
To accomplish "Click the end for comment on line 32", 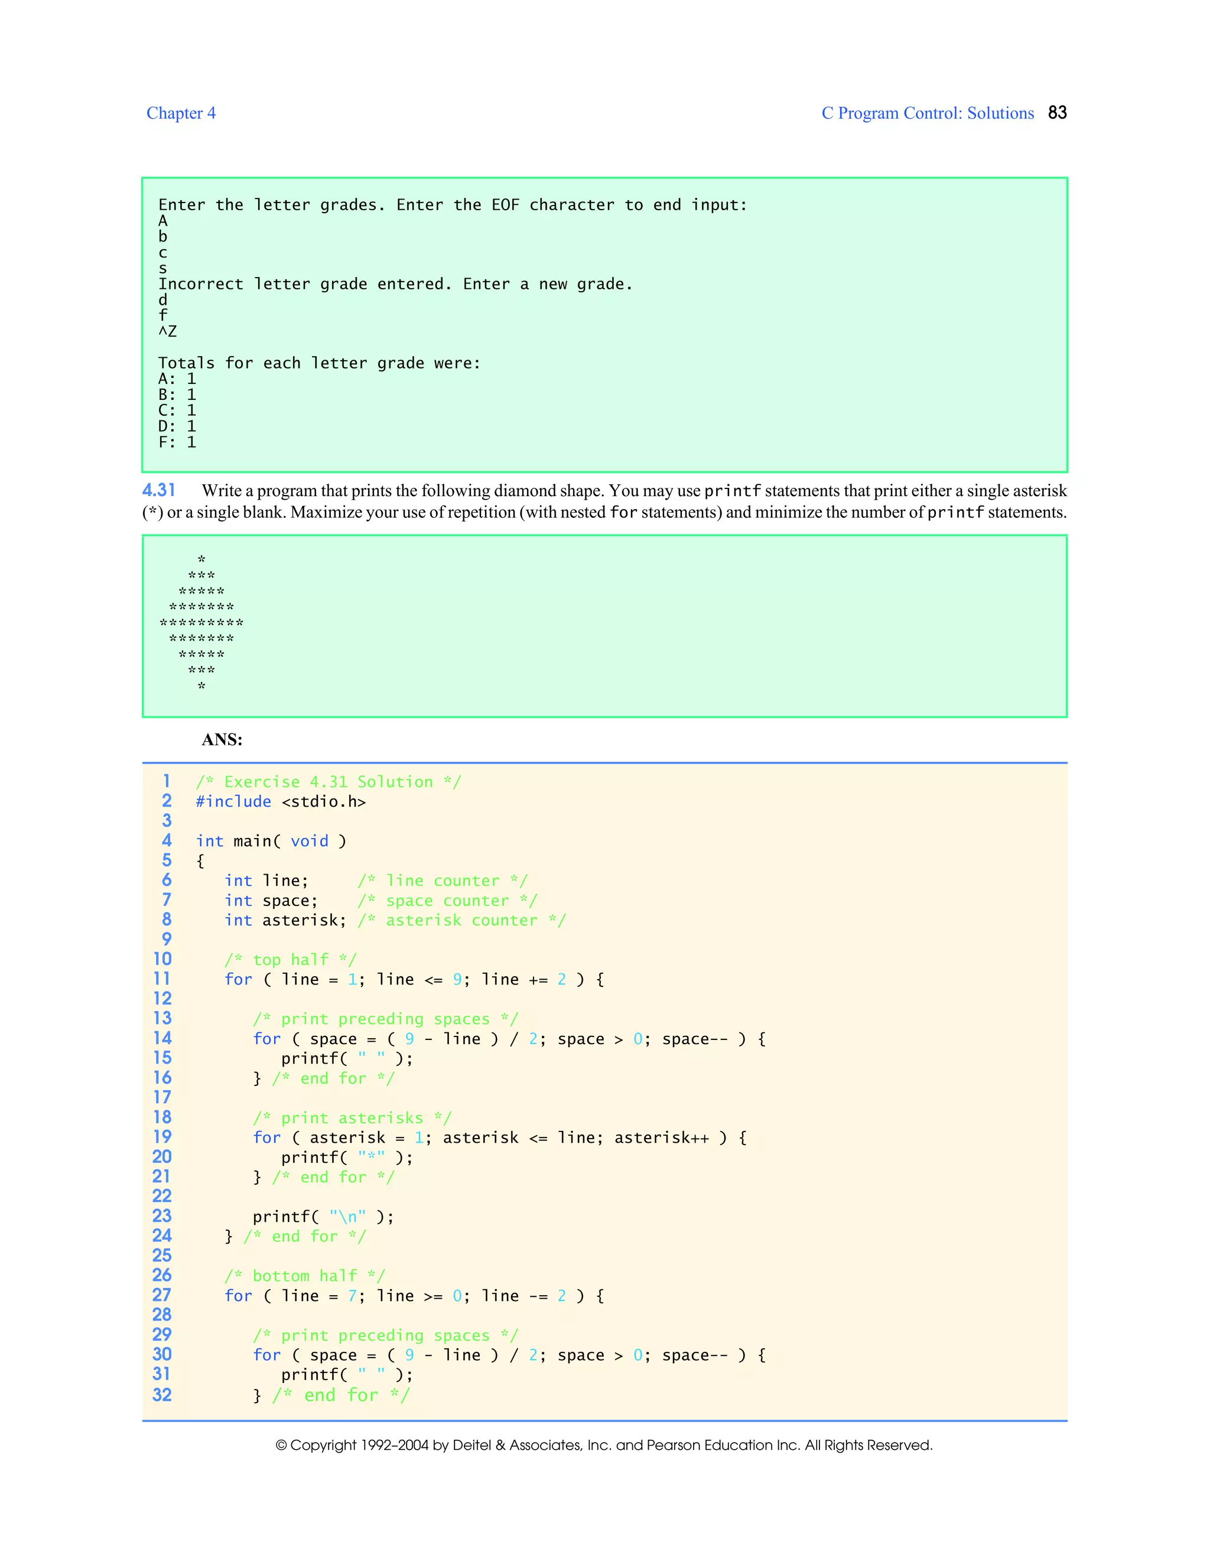I will pos(341,1394).
